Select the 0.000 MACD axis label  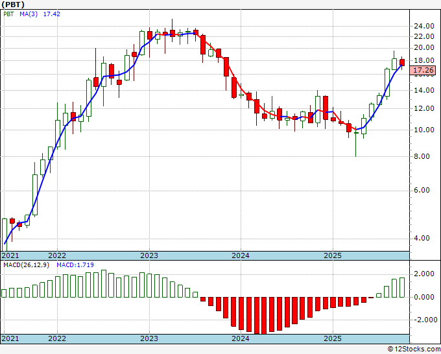[423, 298]
